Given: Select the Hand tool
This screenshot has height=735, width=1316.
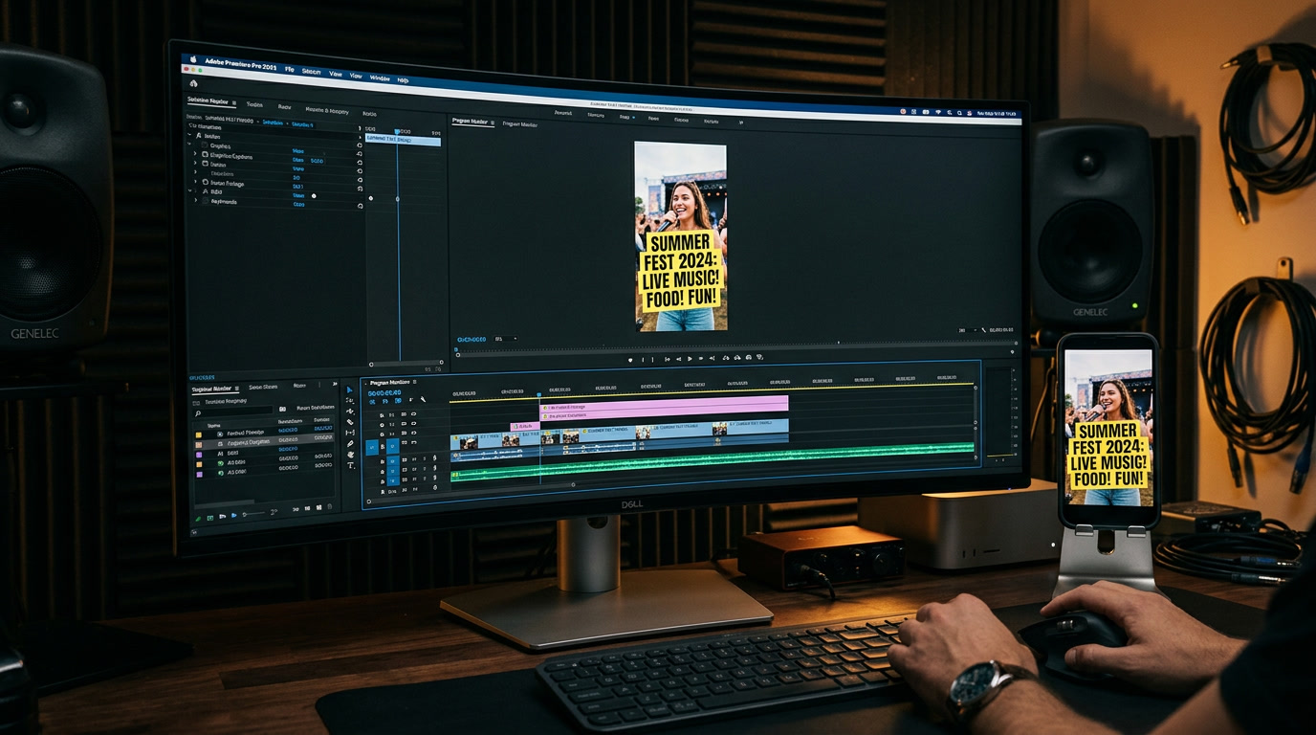Looking at the screenshot, I should (x=350, y=455).
